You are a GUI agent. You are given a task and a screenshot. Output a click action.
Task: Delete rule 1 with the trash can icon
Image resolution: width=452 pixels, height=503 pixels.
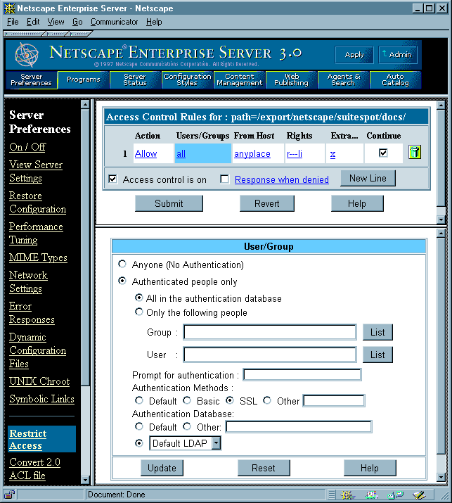point(415,153)
